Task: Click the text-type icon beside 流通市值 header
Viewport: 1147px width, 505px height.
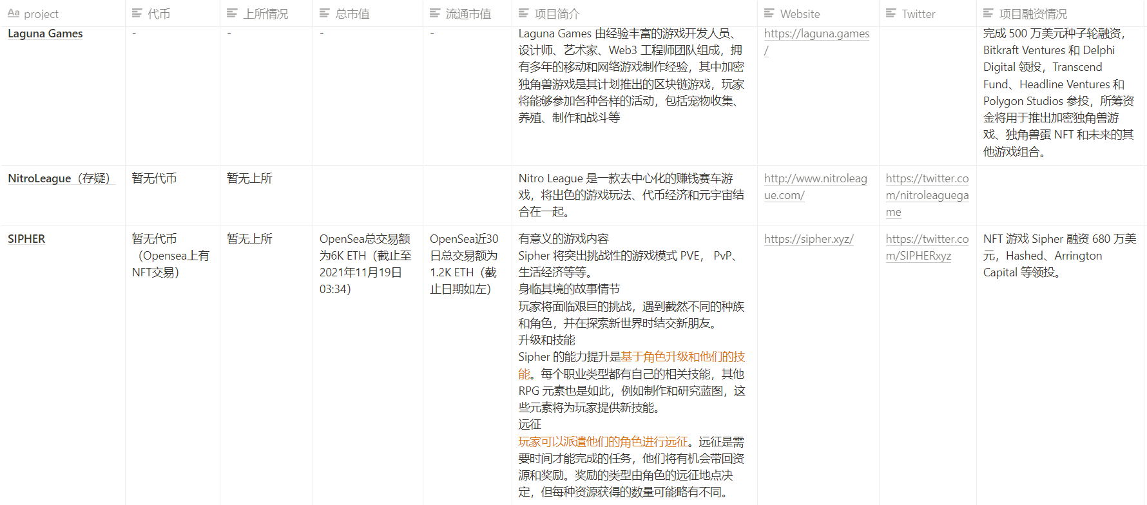Action: pyautogui.click(x=435, y=14)
